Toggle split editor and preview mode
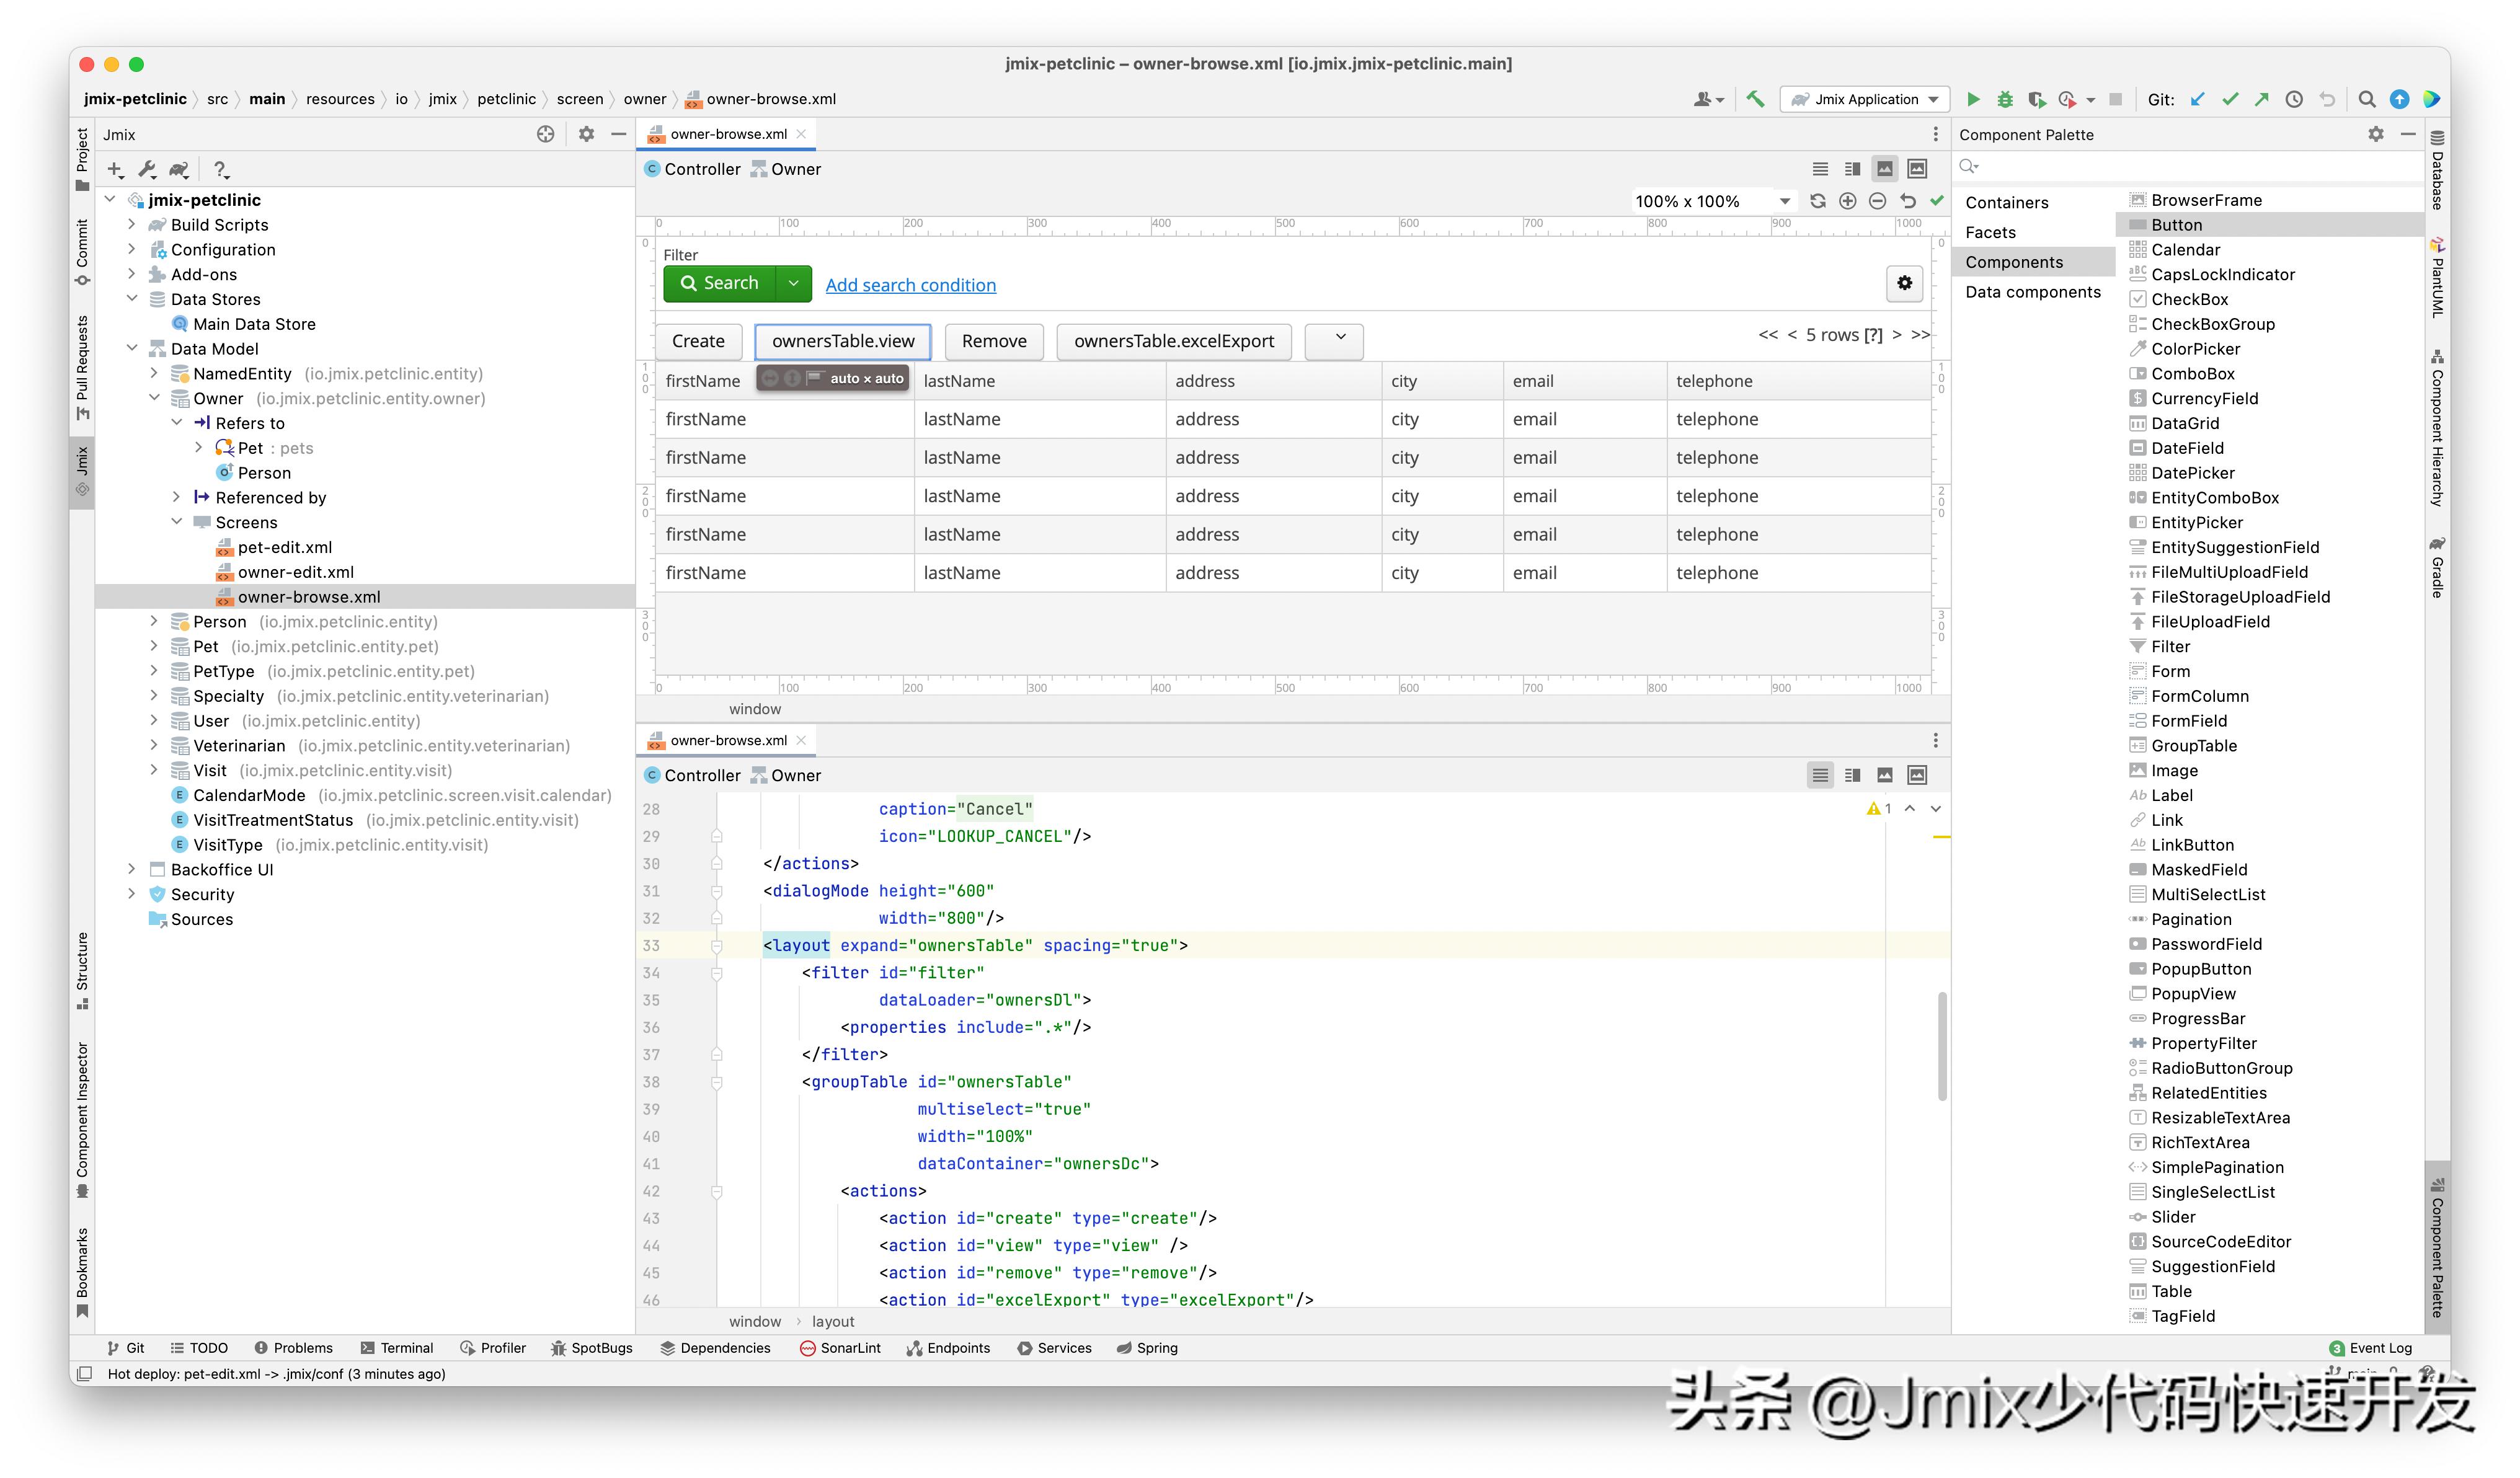This screenshot has height=1478, width=2520. point(1852,169)
